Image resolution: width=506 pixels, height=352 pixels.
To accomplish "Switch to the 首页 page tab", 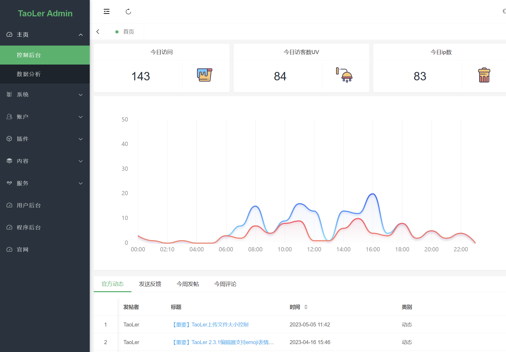I will click(125, 32).
